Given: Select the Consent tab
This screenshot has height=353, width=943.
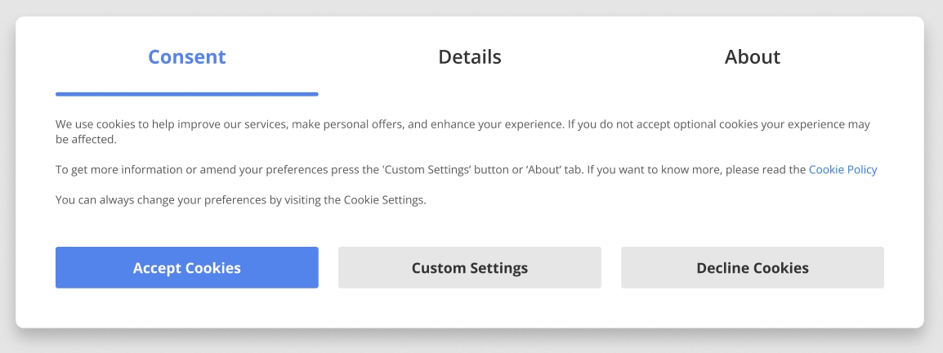Looking at the screenshot, I should [187, 57].
